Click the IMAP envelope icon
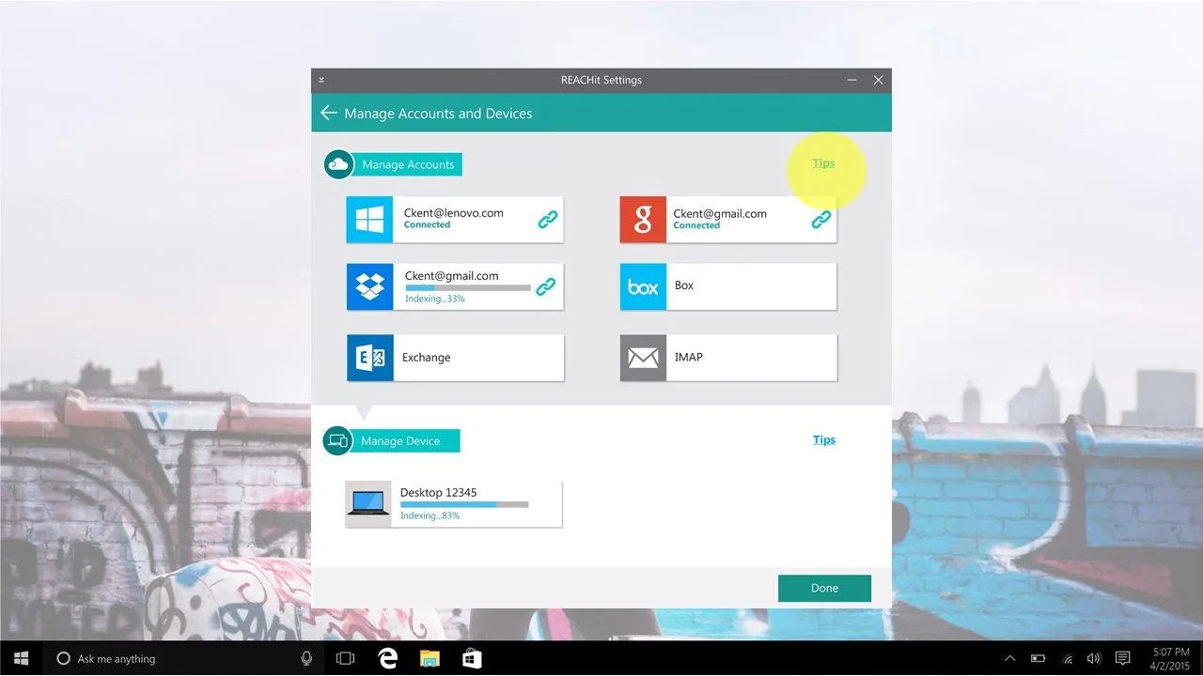The image size is (1203, 676). (643, 358)
